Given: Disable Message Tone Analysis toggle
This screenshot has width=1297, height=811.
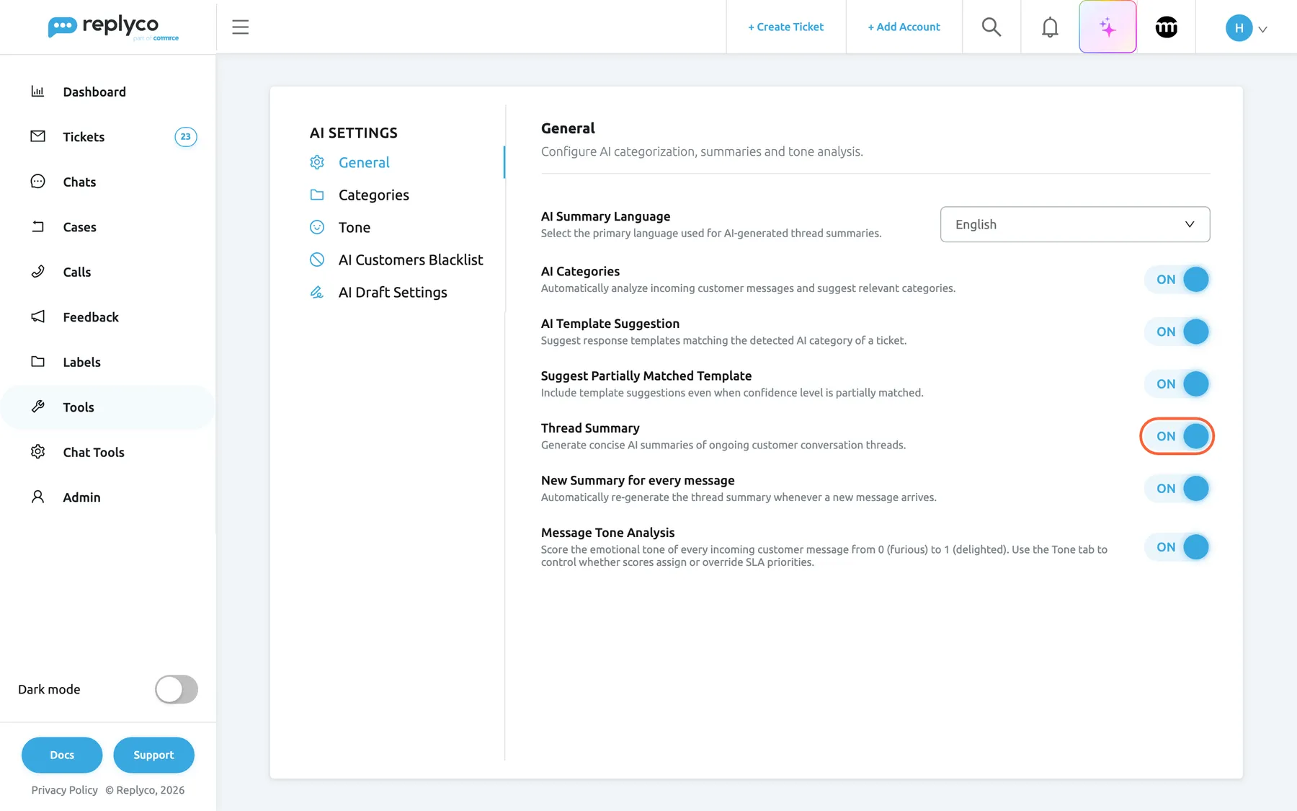Looking at the screenshot, I should point(1177,547).
